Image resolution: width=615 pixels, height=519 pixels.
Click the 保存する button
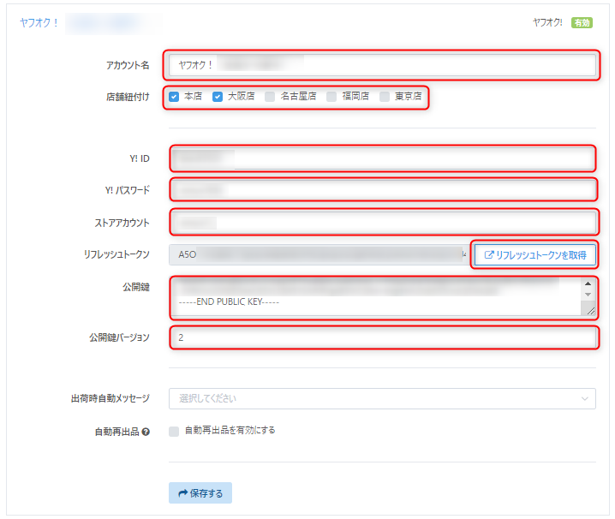(x=200, y=493)
